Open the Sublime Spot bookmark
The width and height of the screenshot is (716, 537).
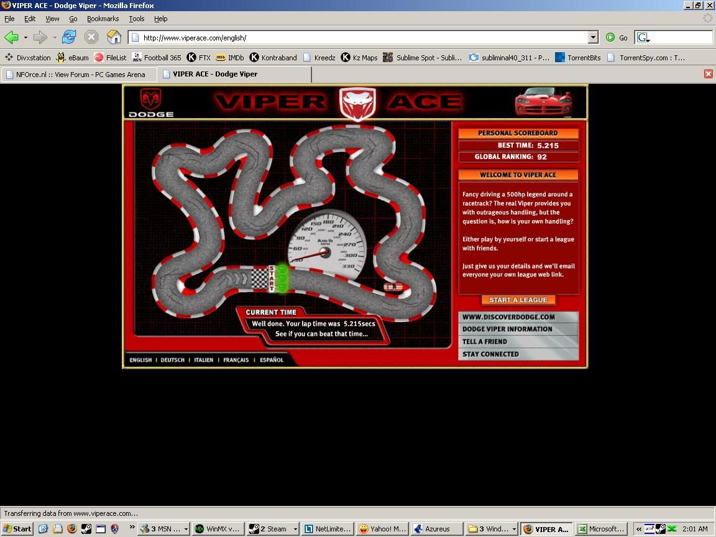tap(423, 58)
